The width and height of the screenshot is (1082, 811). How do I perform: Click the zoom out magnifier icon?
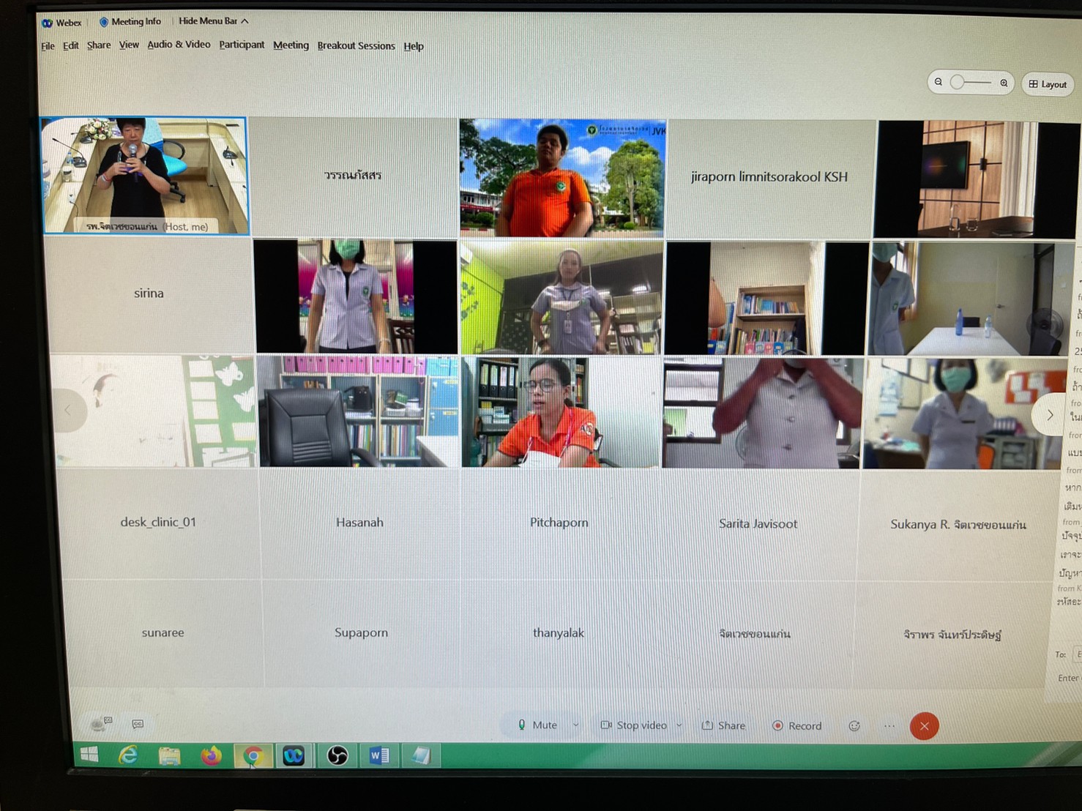939,83
